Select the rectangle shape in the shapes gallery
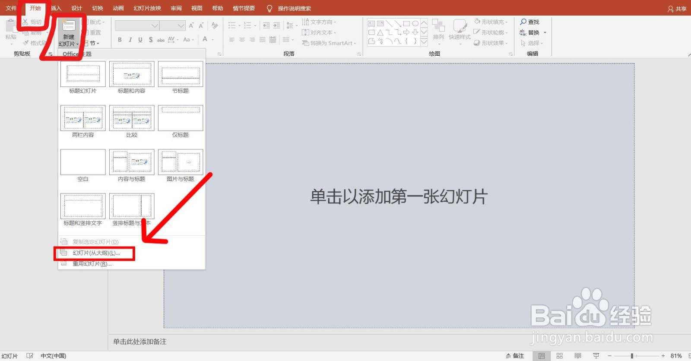691x361 pixels. coord(406,23)
